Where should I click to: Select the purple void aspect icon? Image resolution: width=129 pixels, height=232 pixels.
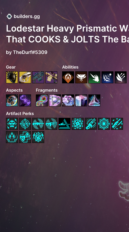25,100
